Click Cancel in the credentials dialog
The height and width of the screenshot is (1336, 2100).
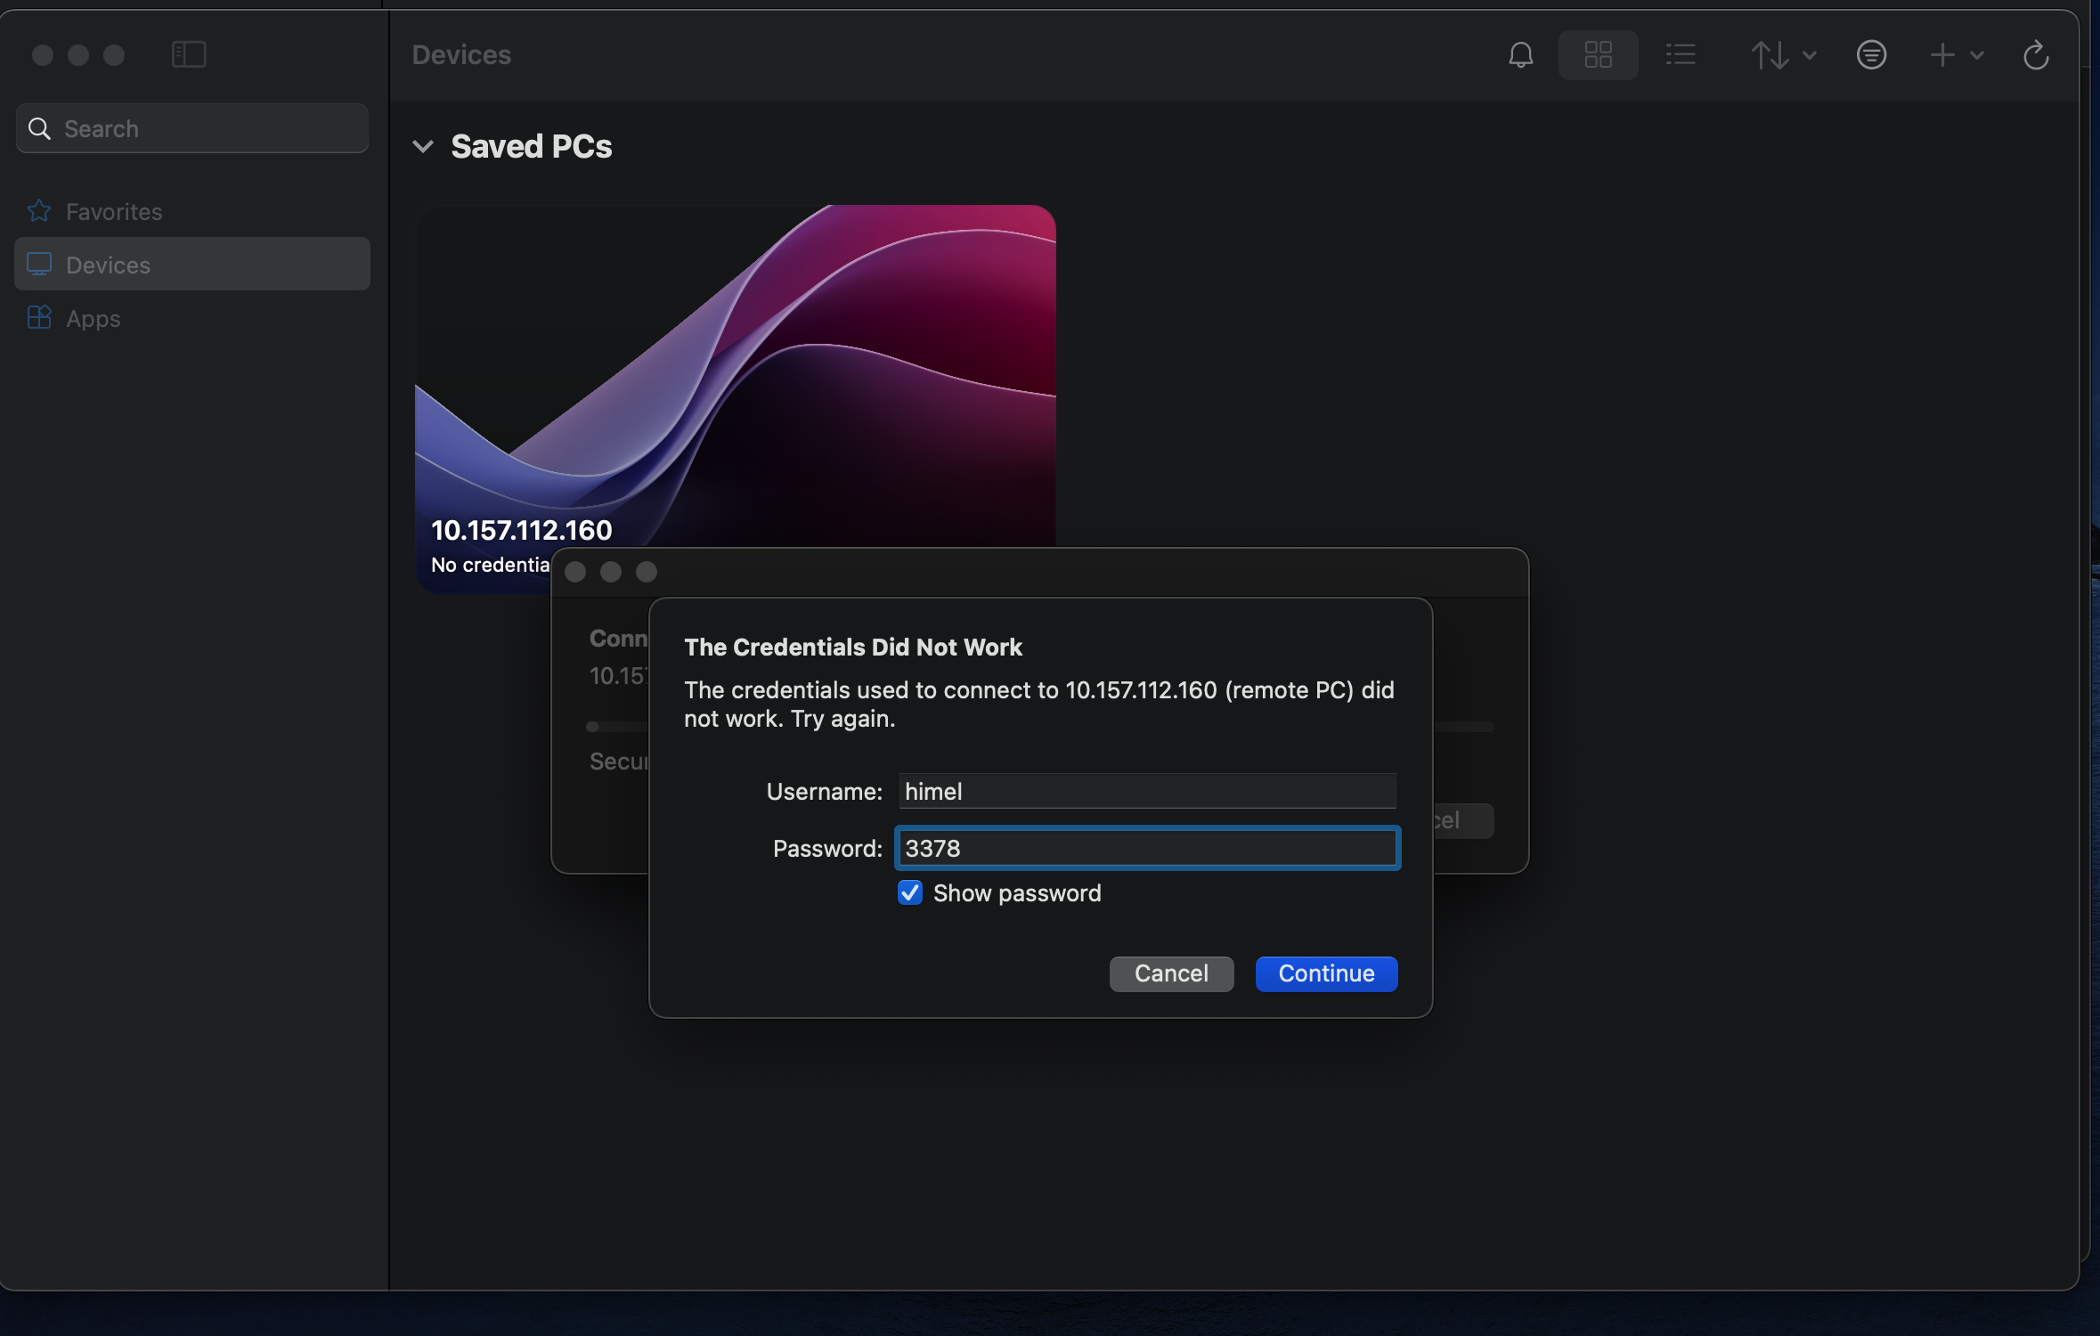click(x=1170, y=973)
